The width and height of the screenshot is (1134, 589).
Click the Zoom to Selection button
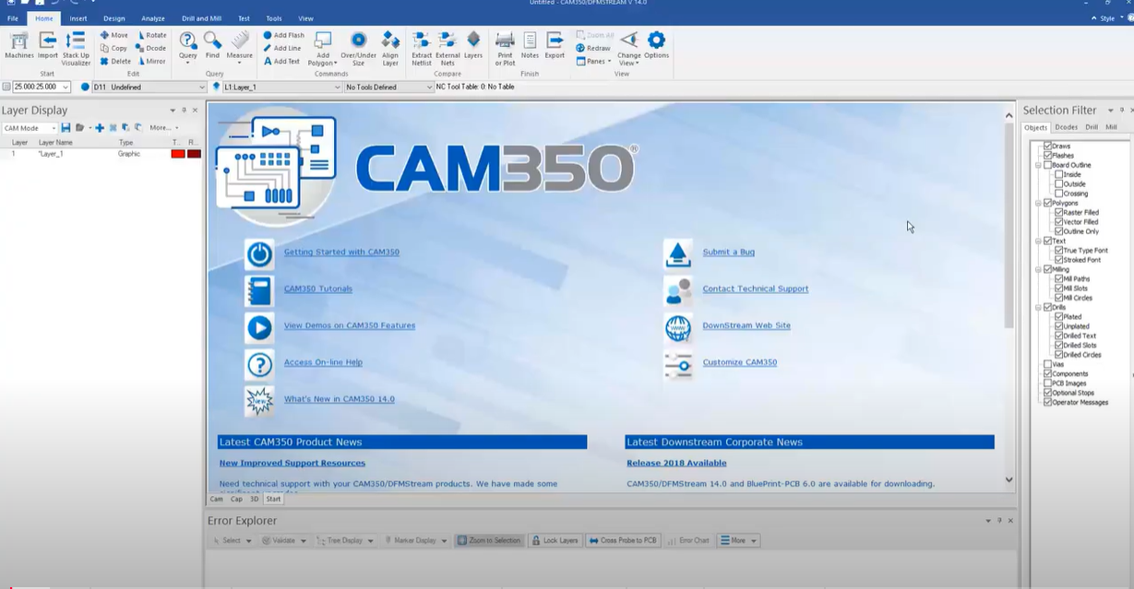[x=489, y=540]
